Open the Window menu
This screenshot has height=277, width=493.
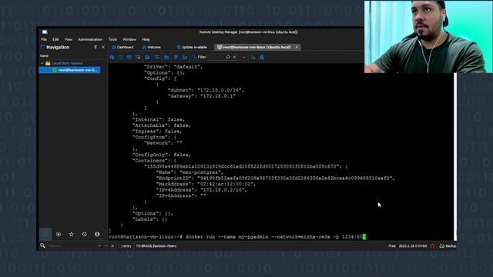[x=129, y=39]
